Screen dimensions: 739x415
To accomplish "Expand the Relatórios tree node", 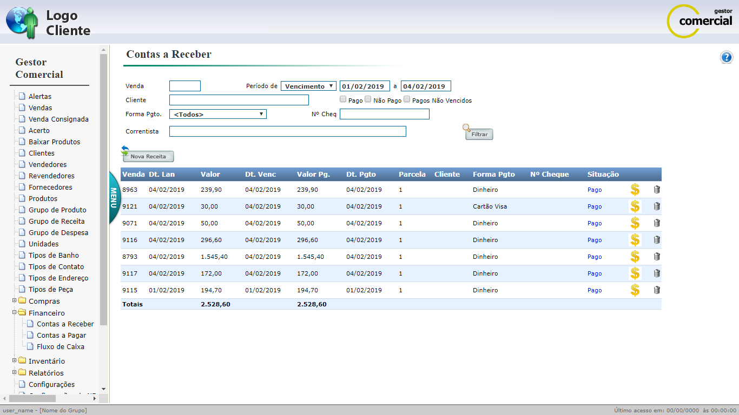I will point(15,372).
